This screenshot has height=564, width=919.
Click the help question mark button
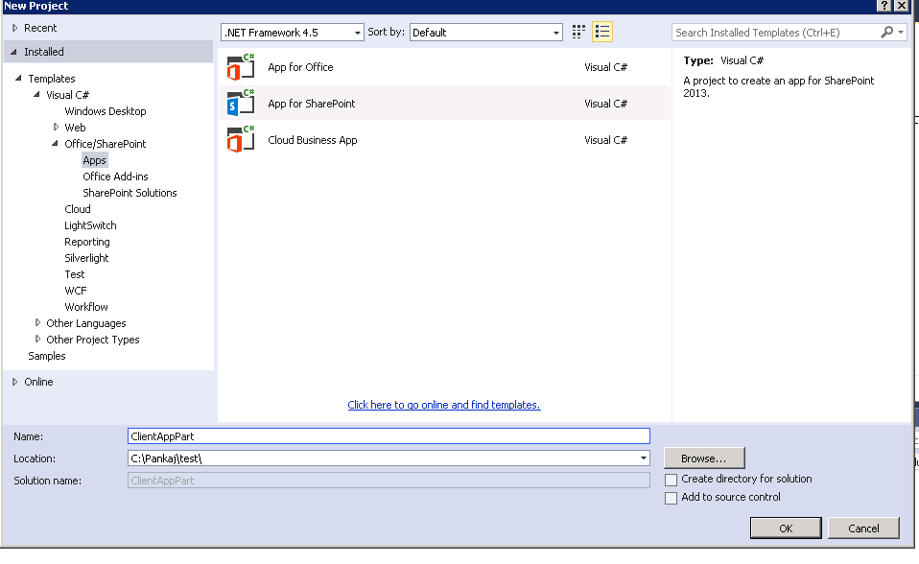(x=884, y=6)
